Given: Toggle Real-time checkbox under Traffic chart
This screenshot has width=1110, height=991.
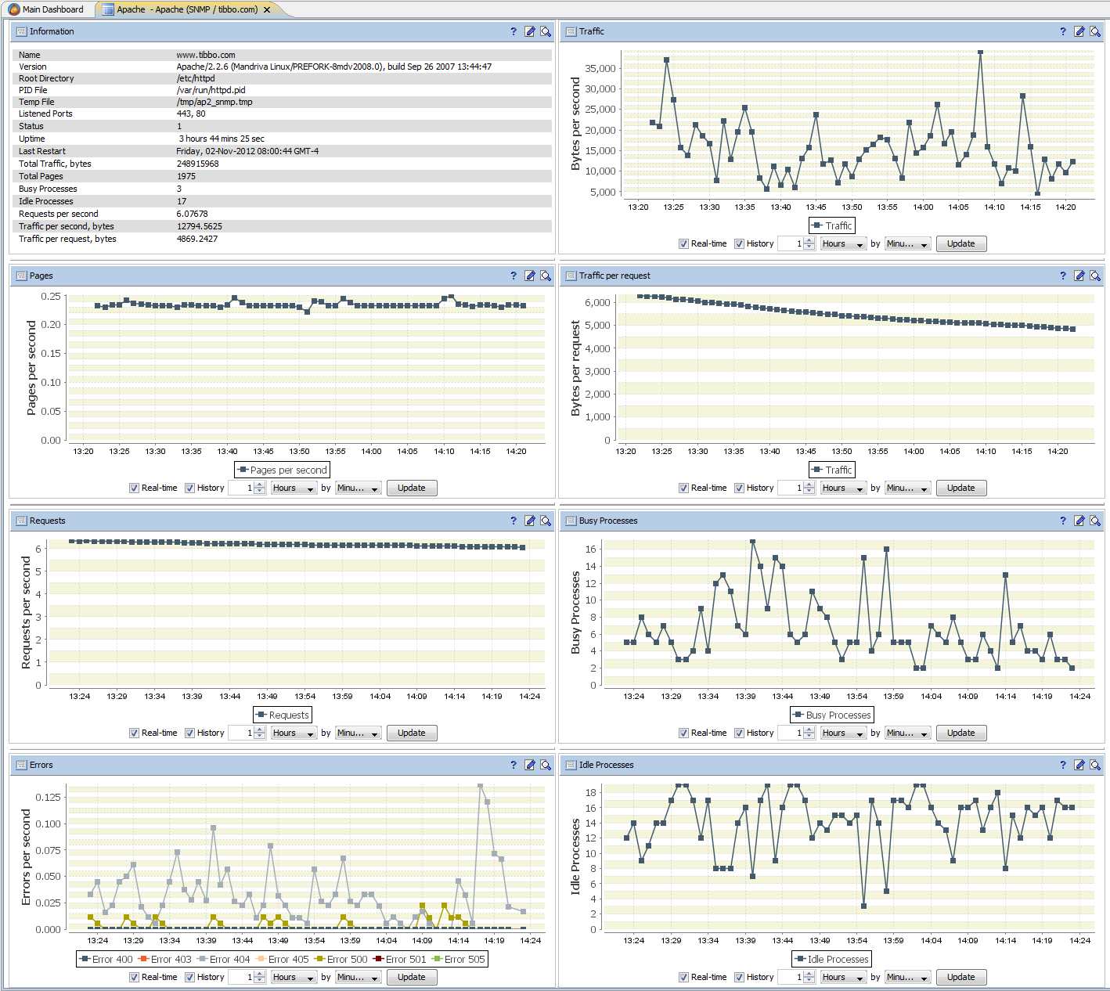Looking at the screenshot, I should point(683,243).
